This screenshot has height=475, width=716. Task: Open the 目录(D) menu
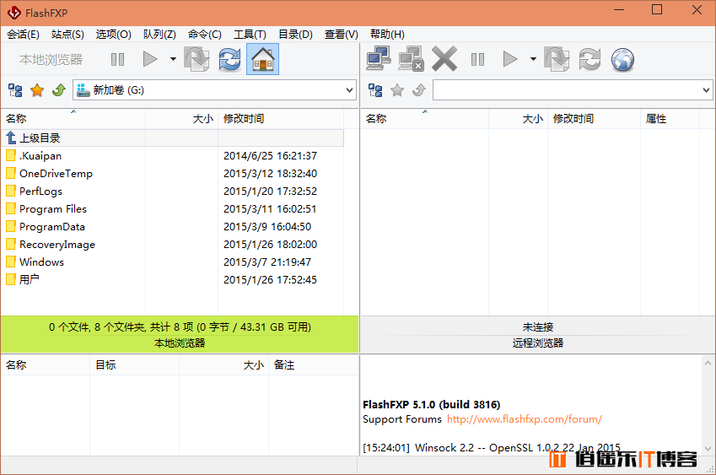tap(295, 35)
